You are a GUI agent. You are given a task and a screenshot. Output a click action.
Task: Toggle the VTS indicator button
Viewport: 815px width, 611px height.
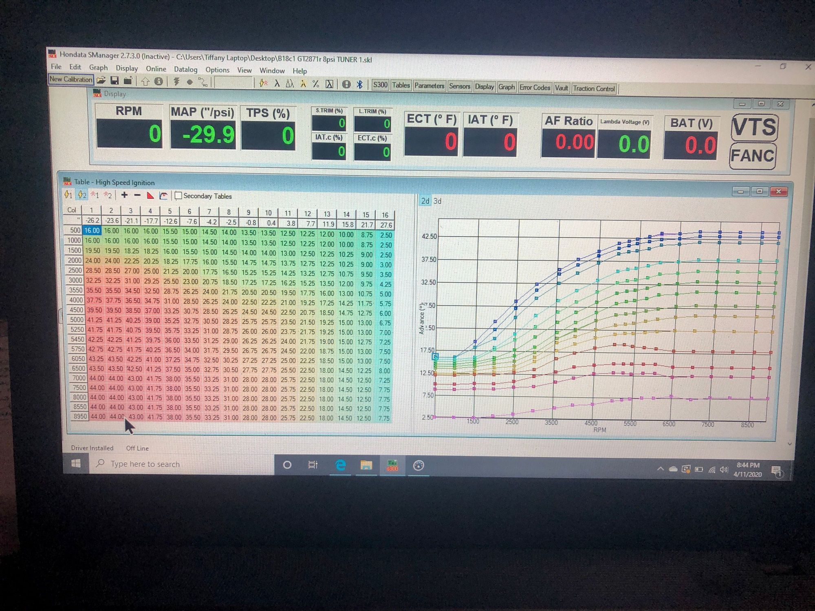pos(754,127)
